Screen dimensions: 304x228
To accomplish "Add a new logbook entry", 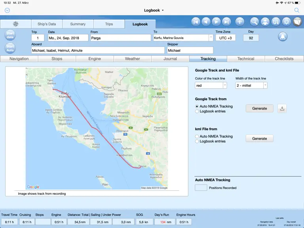I will pyautogui.click(x=239, y=22).
